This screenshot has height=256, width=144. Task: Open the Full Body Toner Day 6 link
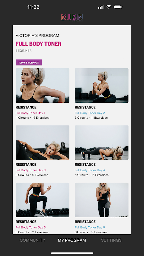pyautogui.click(x=90, y=227)
